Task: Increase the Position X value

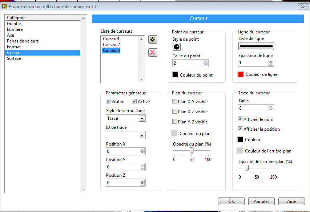Action: pyautogui.click(x=142, y=150)
